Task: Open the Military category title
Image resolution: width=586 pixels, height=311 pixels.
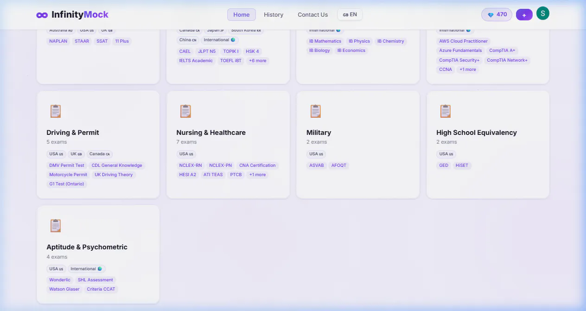Action: click(x=319, y=133)
